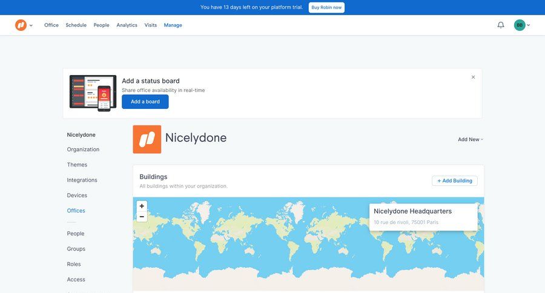Open the People tab in top navigation
The image size is (545, 293).
[102, 25]
